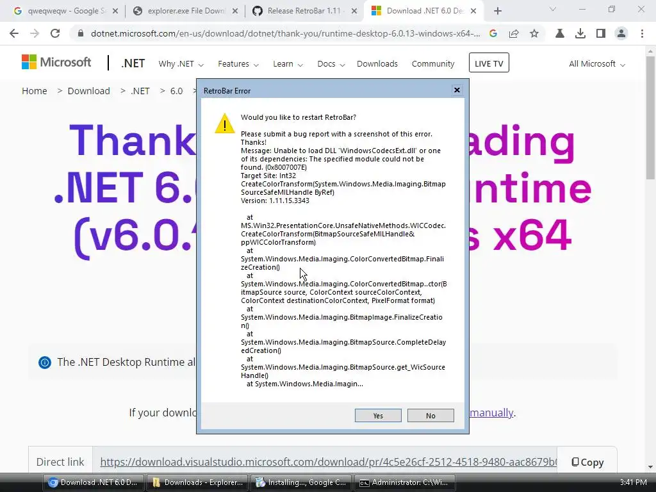
Task: Click the 3:41 PM taskbar clock
Action: [633, 482]
